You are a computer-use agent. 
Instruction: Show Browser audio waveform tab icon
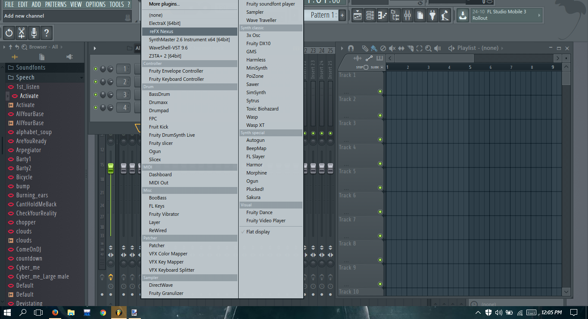click(15, 57)
